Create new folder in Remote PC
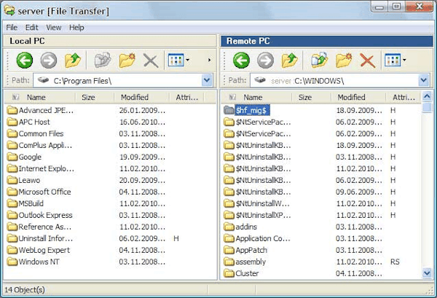The height and width of the screenshot is (298, 437). 344,60
